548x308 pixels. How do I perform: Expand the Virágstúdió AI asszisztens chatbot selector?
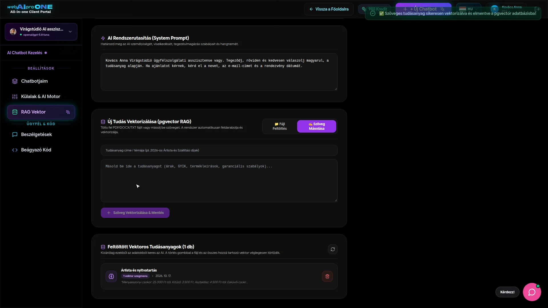point(41,32)
